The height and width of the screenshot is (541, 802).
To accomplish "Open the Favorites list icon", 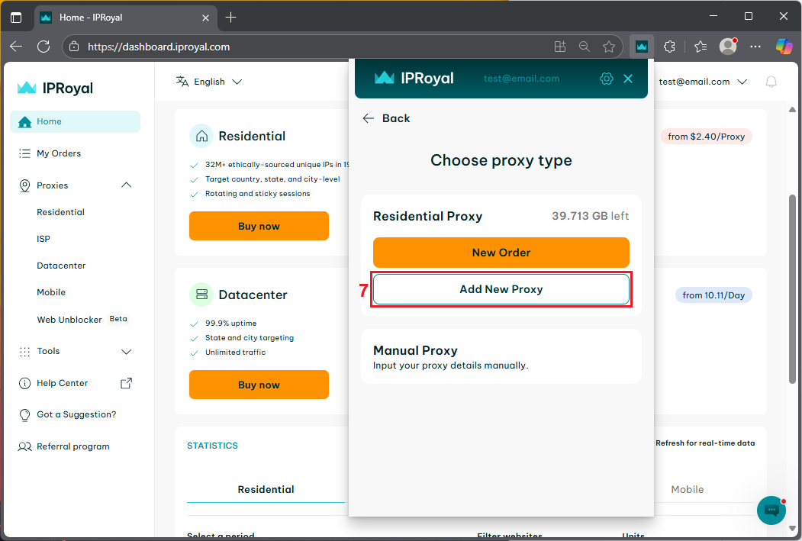I will coord(701,47).
